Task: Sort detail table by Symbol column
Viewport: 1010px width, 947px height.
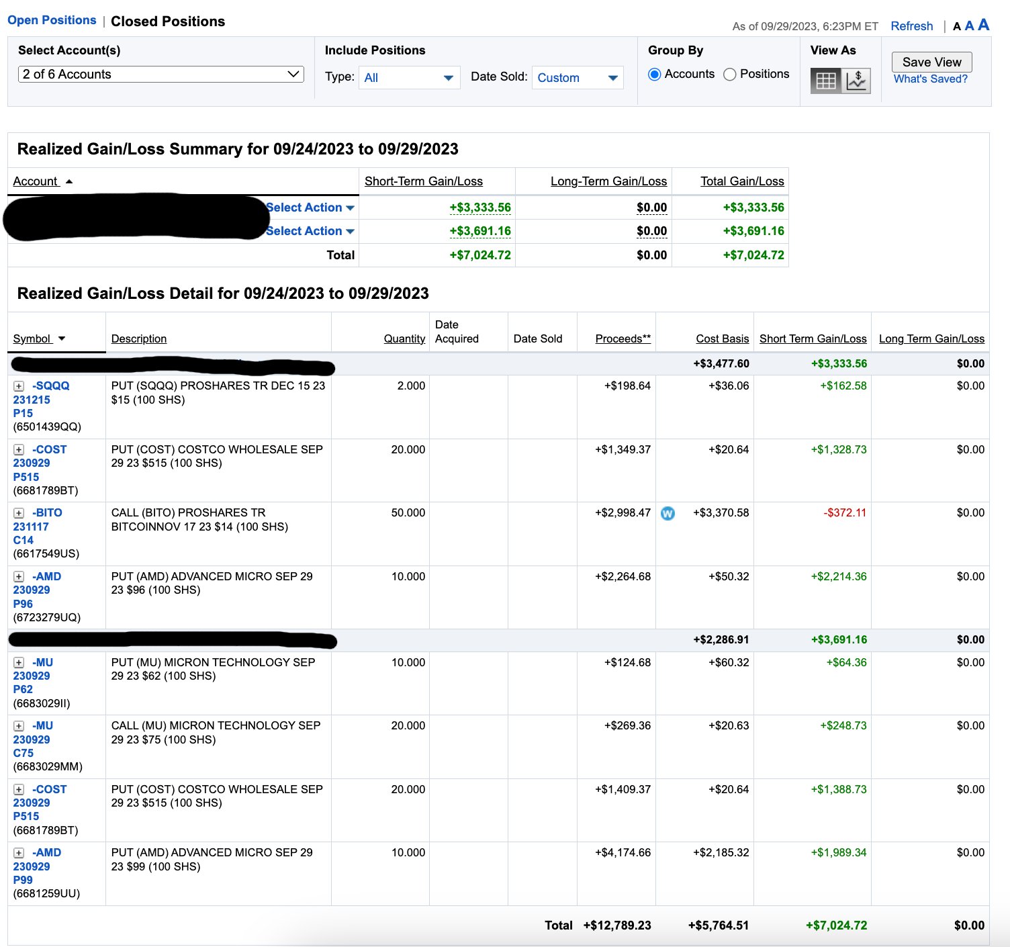Action: [x=32, y=339]
